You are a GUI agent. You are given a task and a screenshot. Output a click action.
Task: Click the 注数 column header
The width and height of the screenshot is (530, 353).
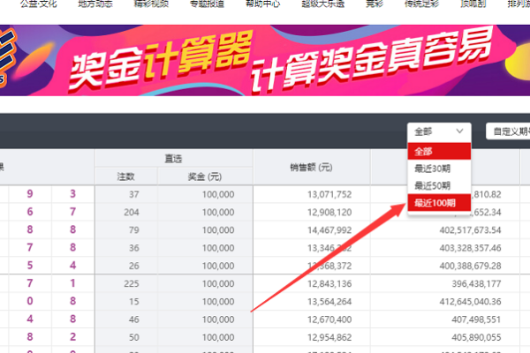[125, 176]
